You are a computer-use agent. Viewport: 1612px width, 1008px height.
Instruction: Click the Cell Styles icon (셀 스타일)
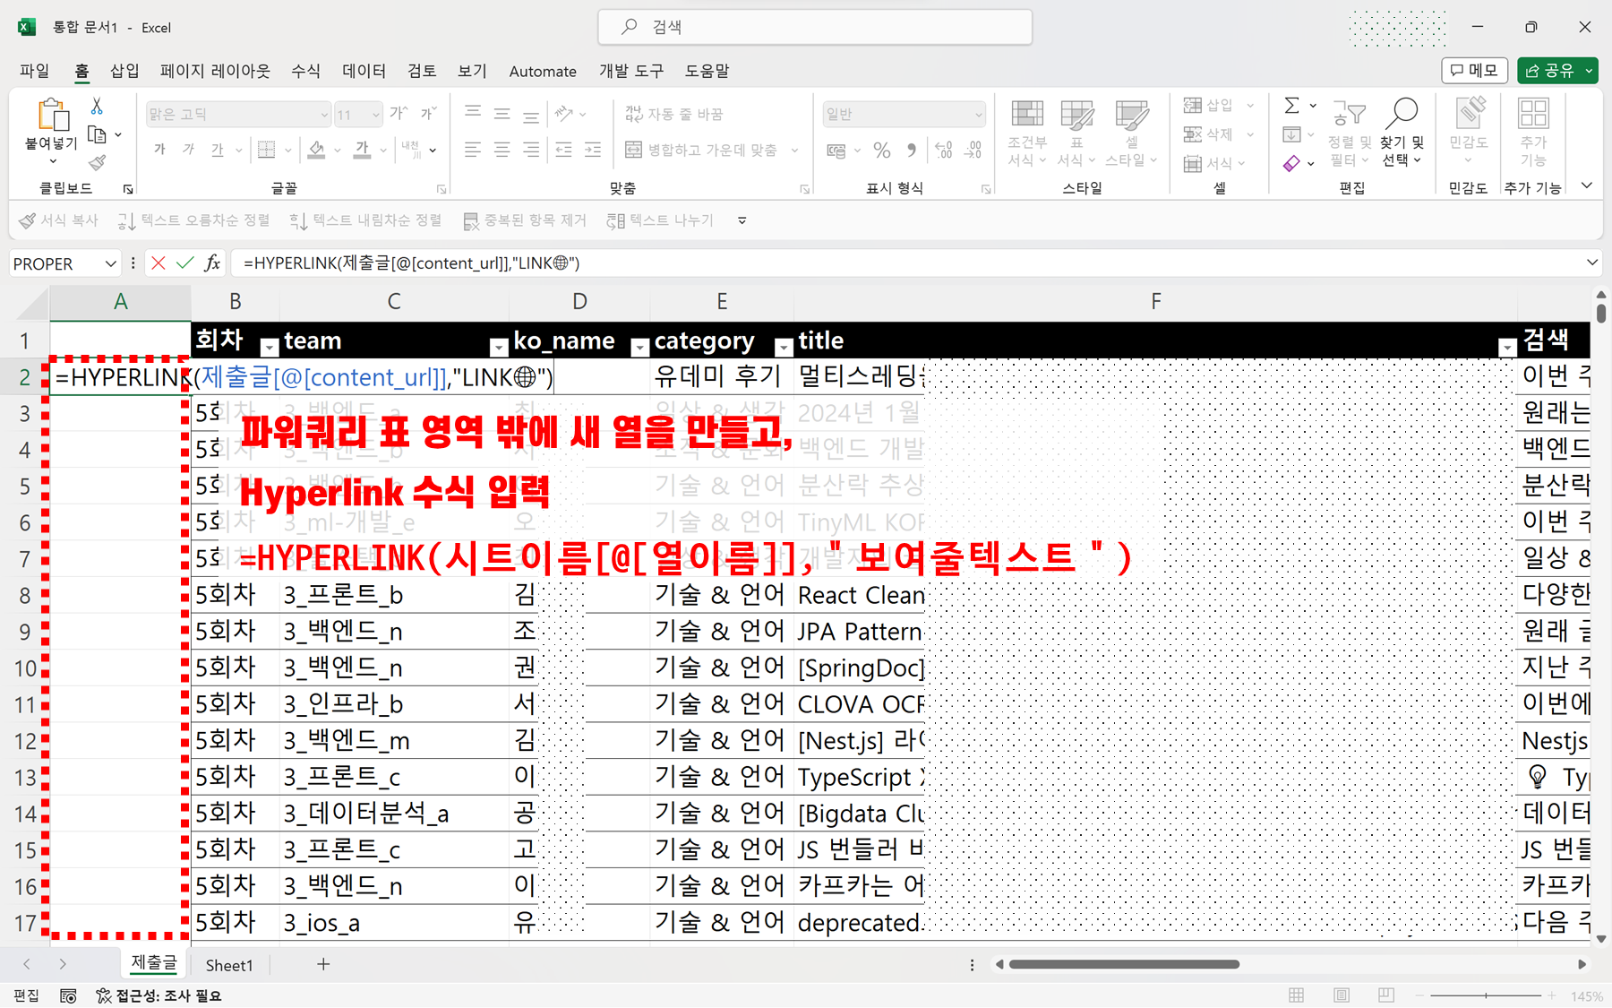(x=1131, y=115)
